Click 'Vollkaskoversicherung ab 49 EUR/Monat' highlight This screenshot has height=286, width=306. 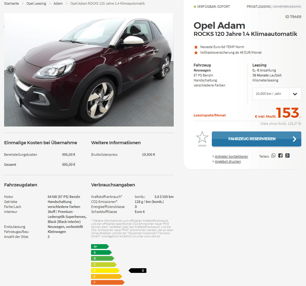click(231, 52)
